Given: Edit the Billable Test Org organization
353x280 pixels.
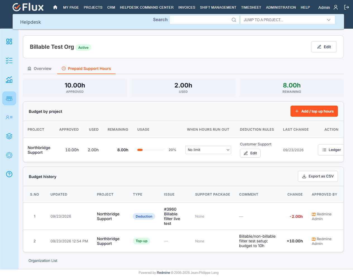Looking at the screenshot, I should click(324, 47).
